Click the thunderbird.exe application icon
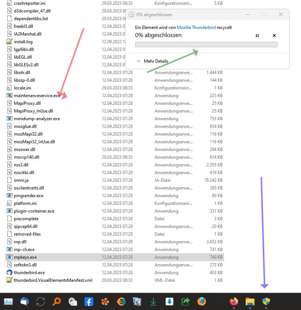Viewport: 301px width, 310px height. pyautogui.click(x=9, y=272)
